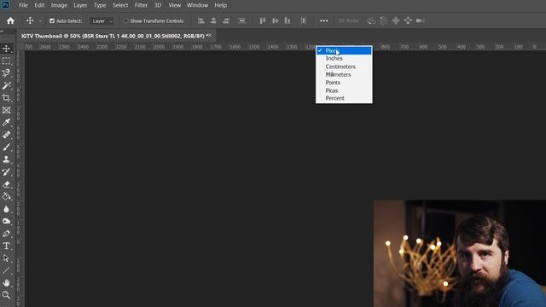Choose the Brush tool

coord(6,148)
